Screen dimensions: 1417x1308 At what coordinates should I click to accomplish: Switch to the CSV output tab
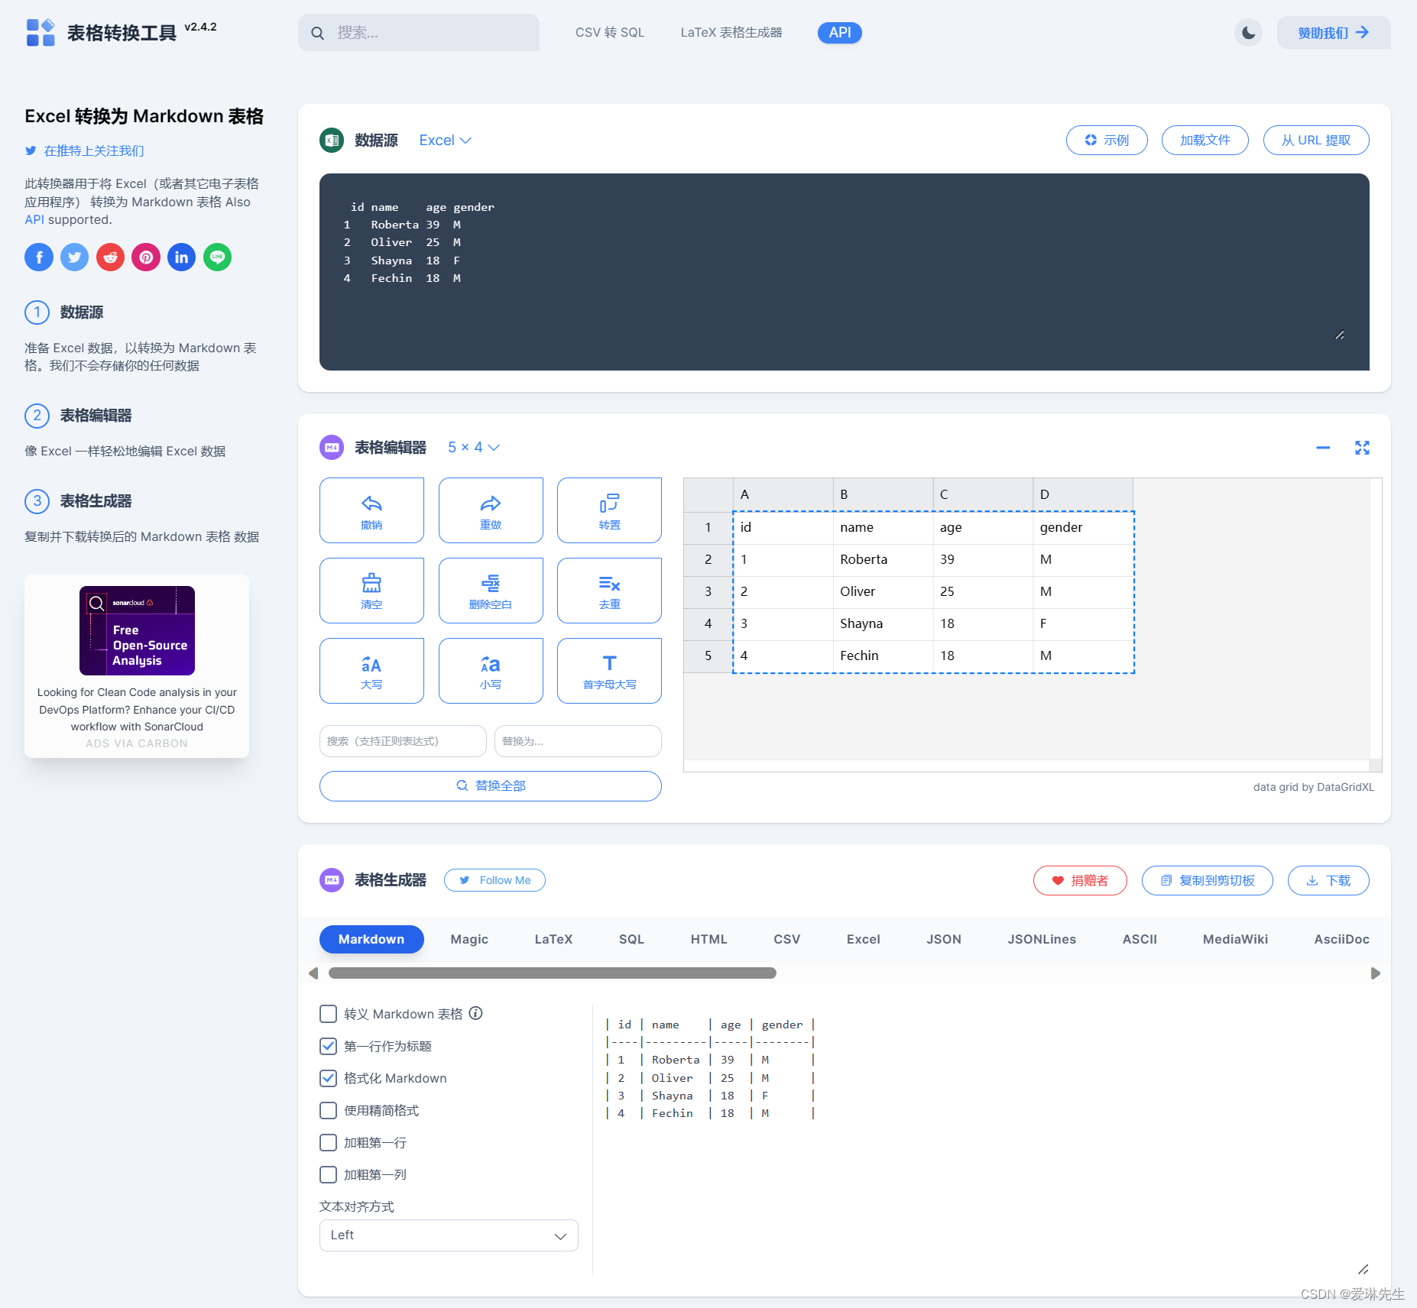[x=786, y=939]
